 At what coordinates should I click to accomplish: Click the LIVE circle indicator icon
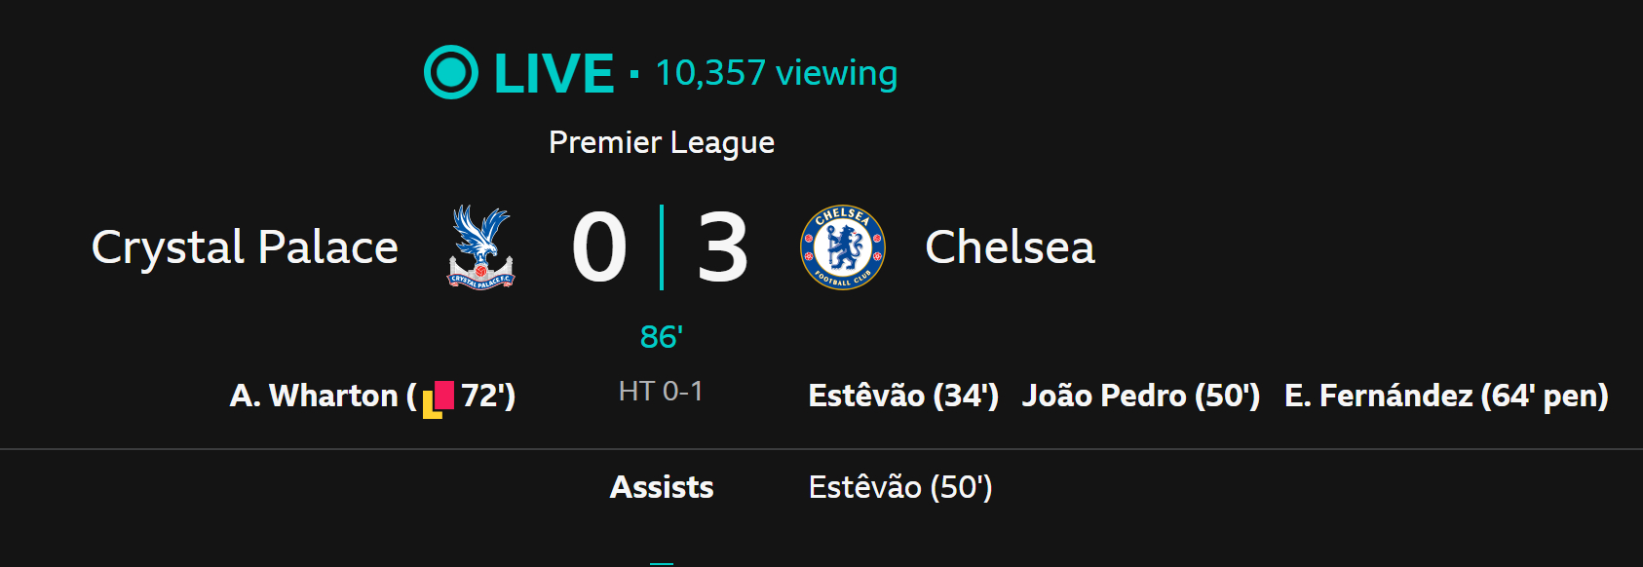[451, 72]
